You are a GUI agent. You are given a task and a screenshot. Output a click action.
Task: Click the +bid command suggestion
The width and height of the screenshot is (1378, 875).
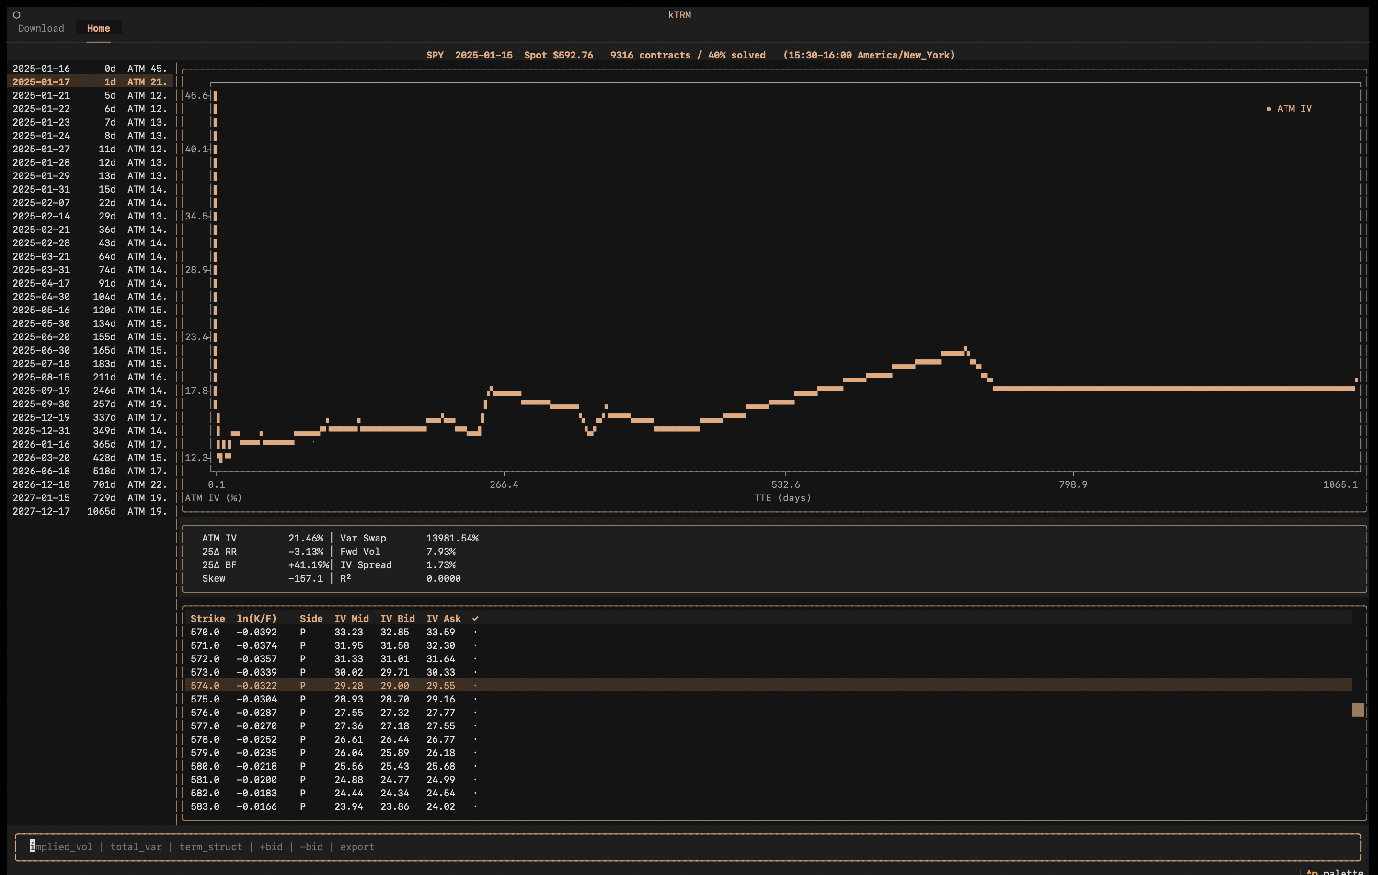[x=271, y=847]
